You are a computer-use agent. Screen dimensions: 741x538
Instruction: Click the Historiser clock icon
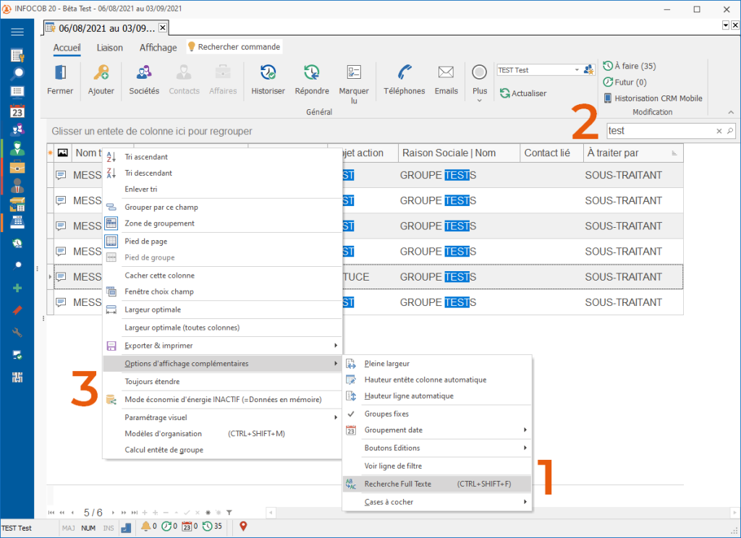pyautogui.click(x=268, y=74)
